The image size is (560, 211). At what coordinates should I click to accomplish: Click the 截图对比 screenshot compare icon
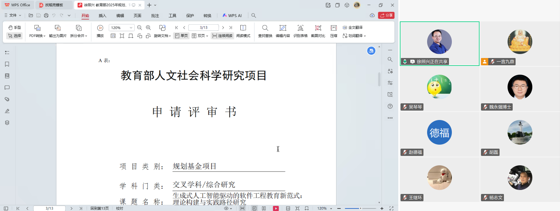(x=318, y=28)
